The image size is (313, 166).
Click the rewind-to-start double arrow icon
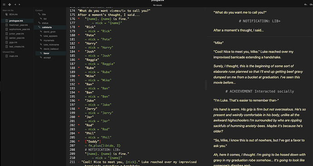pyautogui.click(x=311, y=5)
